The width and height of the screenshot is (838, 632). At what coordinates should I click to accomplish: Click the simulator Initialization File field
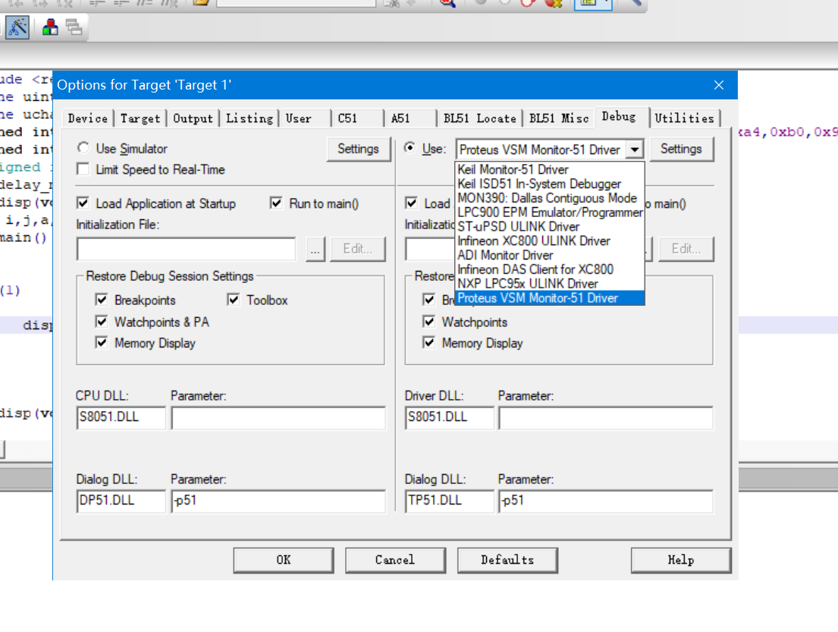(x=186, y=249)
